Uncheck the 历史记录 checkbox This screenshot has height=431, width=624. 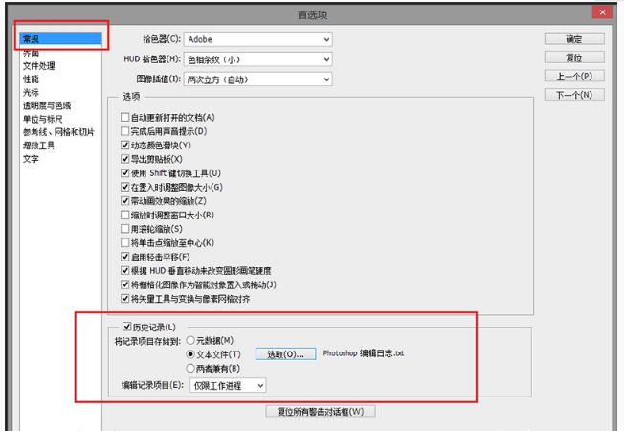pos(128,327)
